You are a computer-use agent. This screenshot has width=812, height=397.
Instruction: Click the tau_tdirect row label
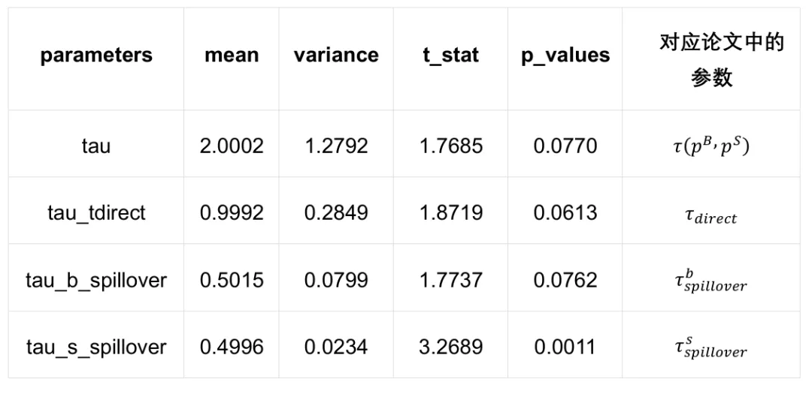pyautogui.click(x=96, y=213)
